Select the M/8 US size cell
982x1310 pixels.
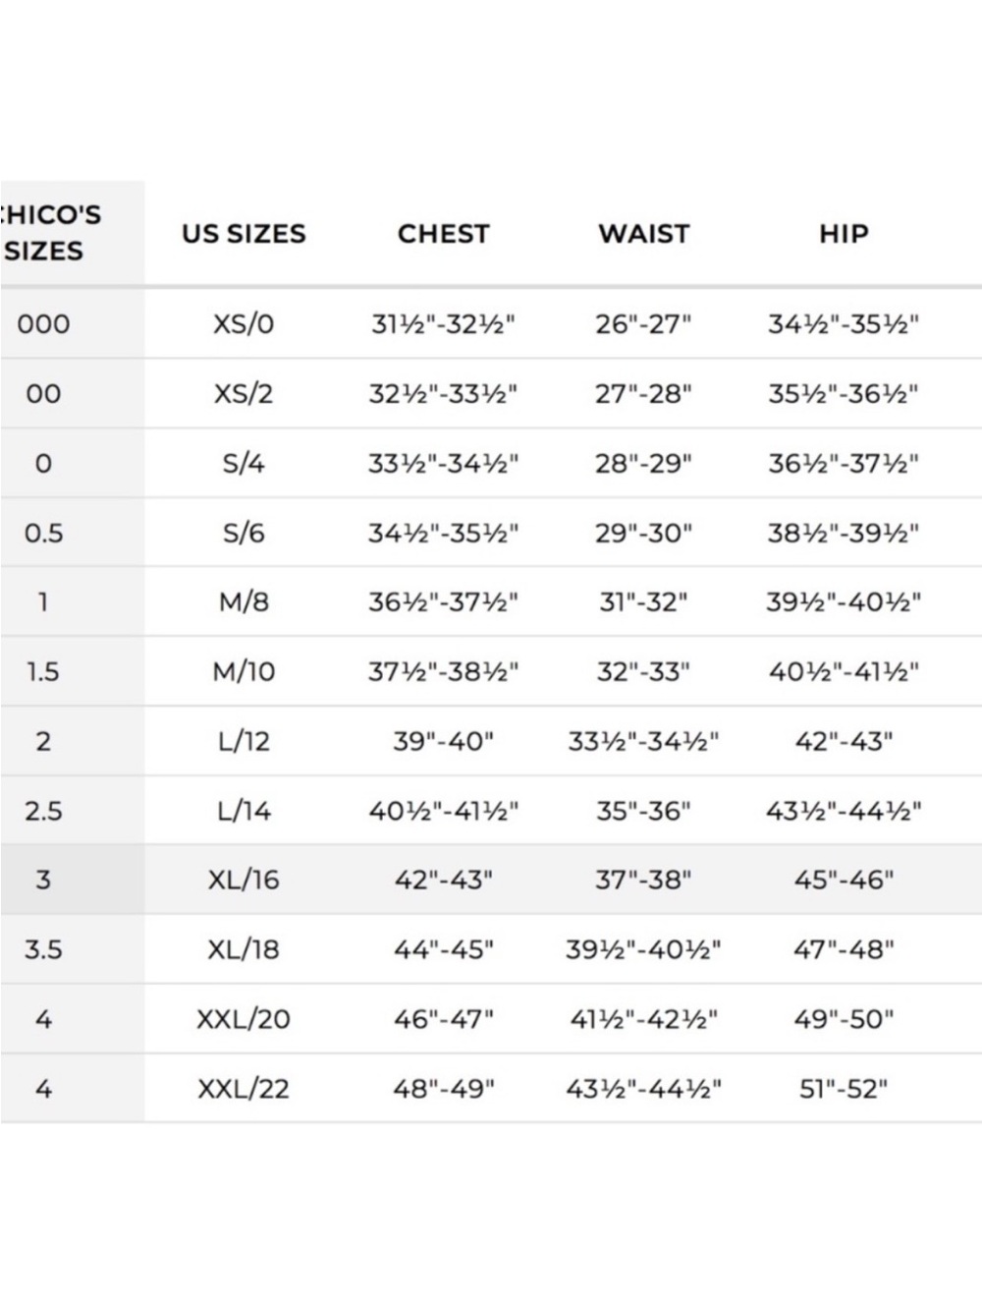point(244,601)
